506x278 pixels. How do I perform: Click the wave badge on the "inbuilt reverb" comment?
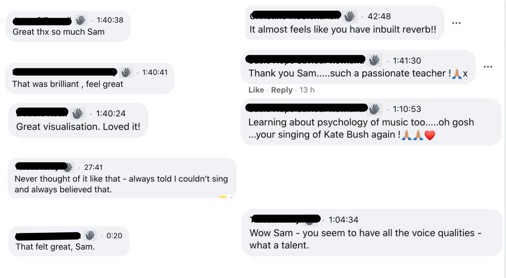point(349,16)
